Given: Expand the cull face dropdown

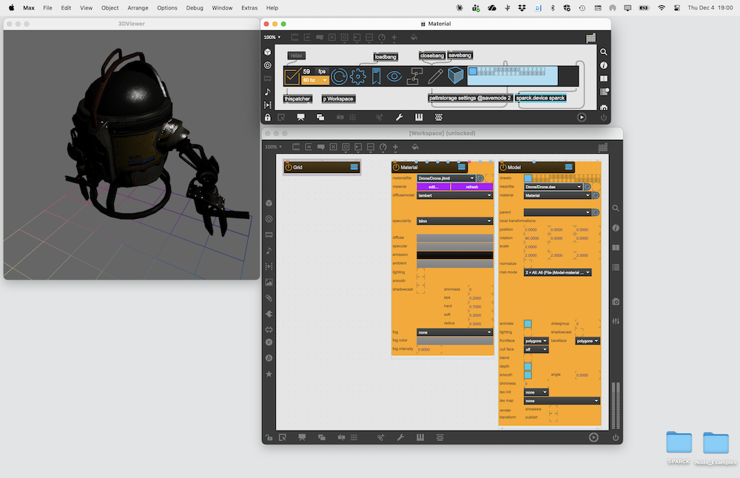Looking at the screenshot, I should [536, 349].
